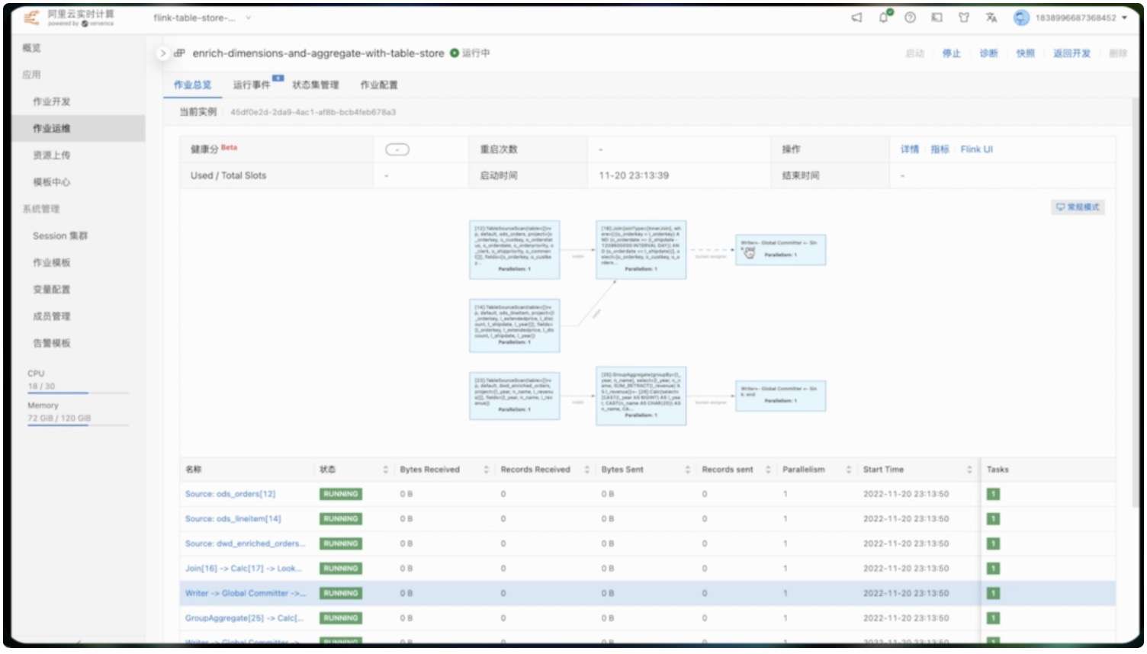
Task: Sort the table by Start Time
Action: tap(969, 470)
